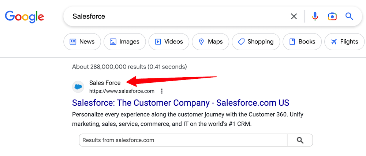Screen dimensions: 366x156
Task: Open search by image camera icon
Action: click(332, 16)
